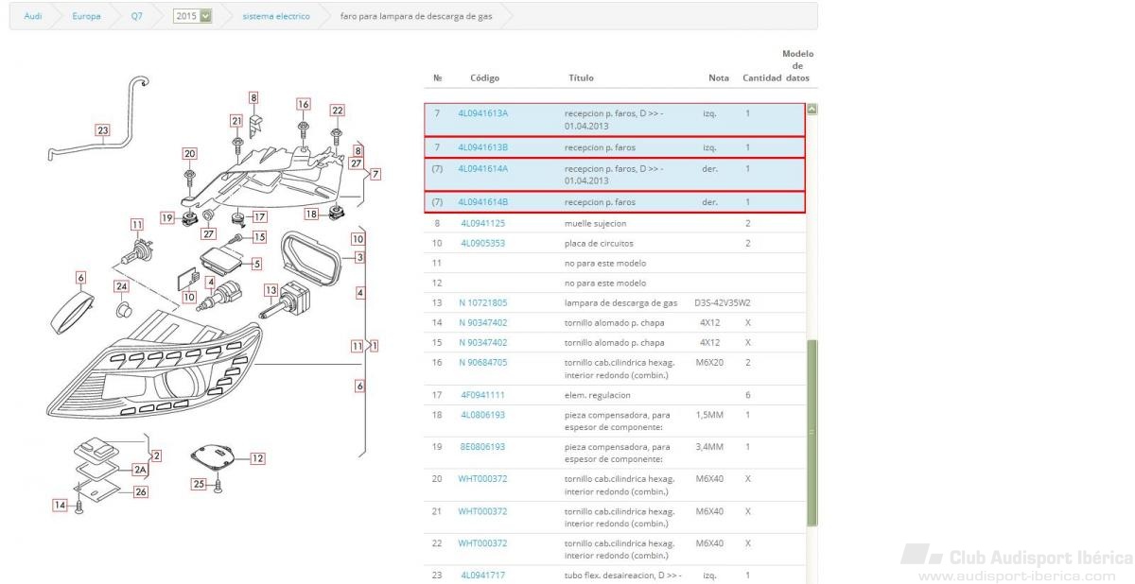
Task: Select the note D3S-42V35W2
Action: click(x=723, y=302)
